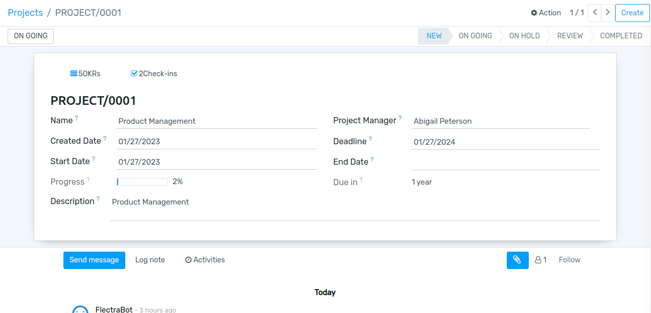Switch to Log note

tap(150, 260)
